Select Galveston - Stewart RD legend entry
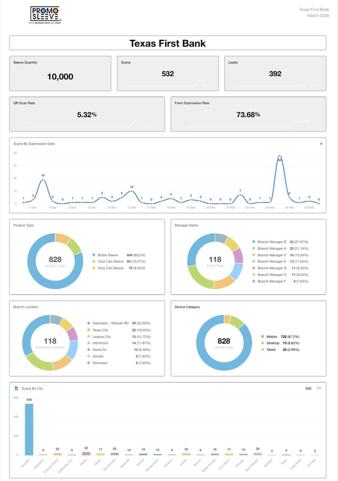The width and height of the screenshot is (338, 481). point(119,323)
